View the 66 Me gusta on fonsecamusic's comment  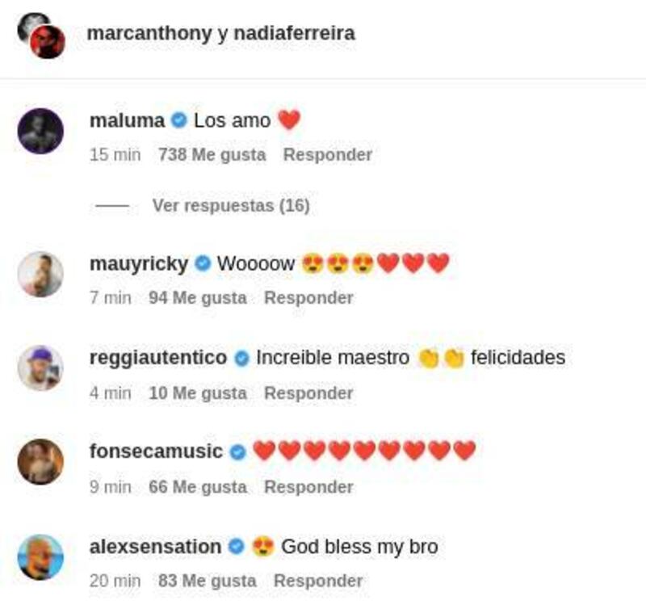click(198, 487)
